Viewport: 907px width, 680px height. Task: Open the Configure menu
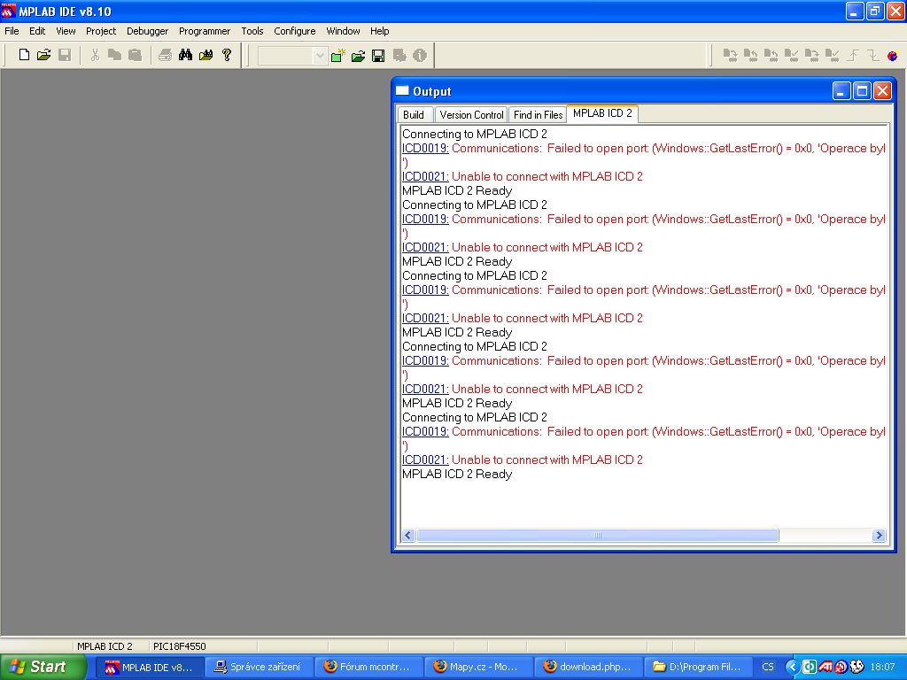pyautogui.click(x=294, y=31)
